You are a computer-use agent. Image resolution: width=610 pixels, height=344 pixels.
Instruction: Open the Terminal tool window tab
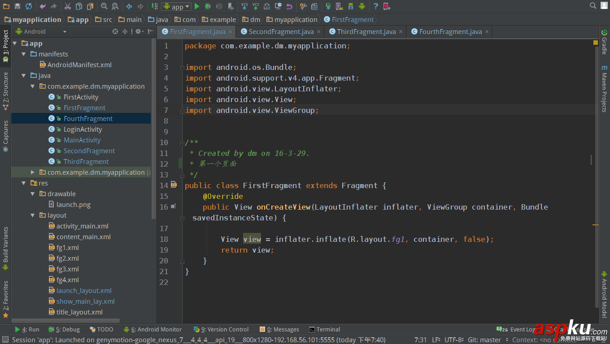[x=328, y=329]
